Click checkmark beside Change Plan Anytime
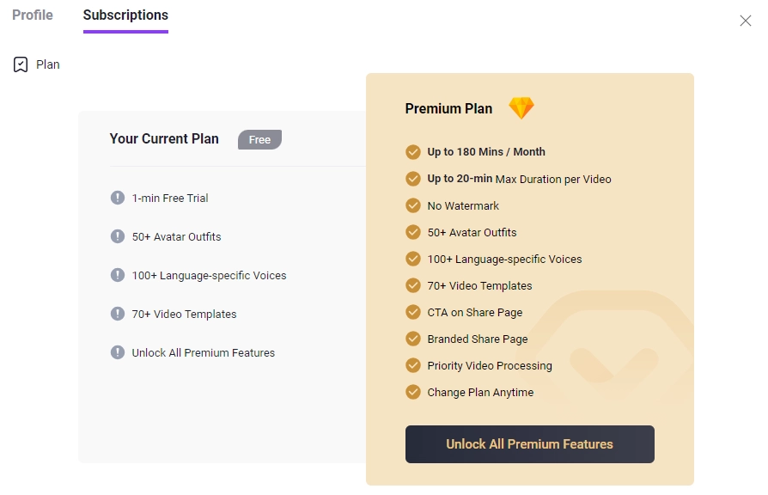Image resolution: width=768 pixels, height=495 pixels. point(413,392)
